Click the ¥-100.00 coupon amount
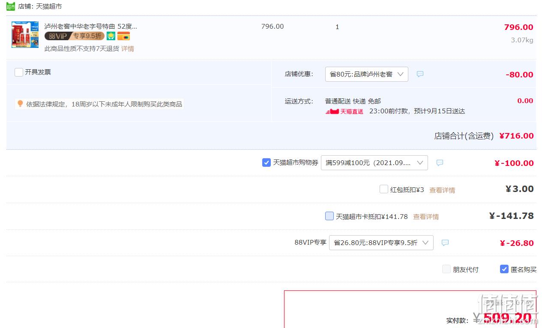Screen dimensions: 542x328 click(514, 163)
